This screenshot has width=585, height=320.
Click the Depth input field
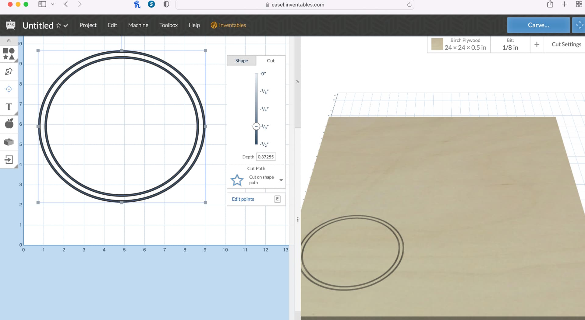266,157
